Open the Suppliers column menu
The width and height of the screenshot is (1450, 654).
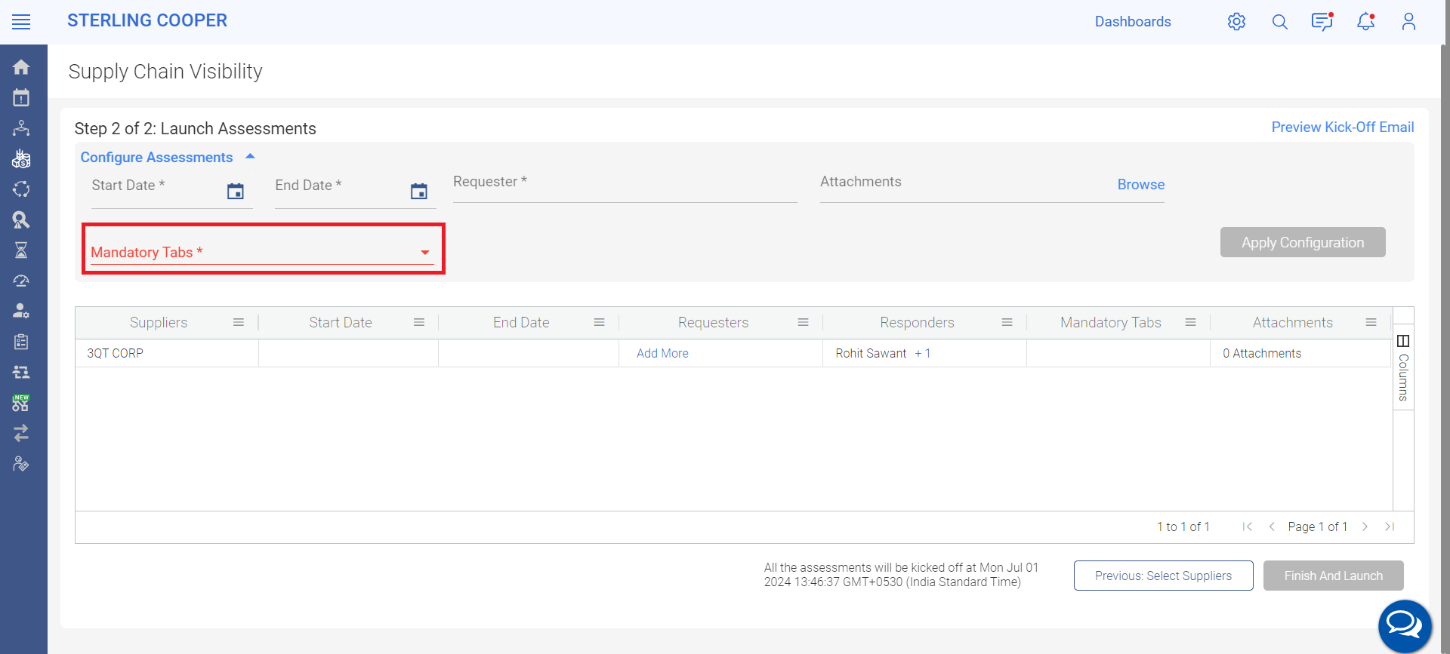coord(239,322)
